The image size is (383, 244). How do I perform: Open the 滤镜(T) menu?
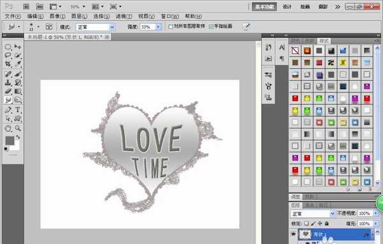pos(124,17)
